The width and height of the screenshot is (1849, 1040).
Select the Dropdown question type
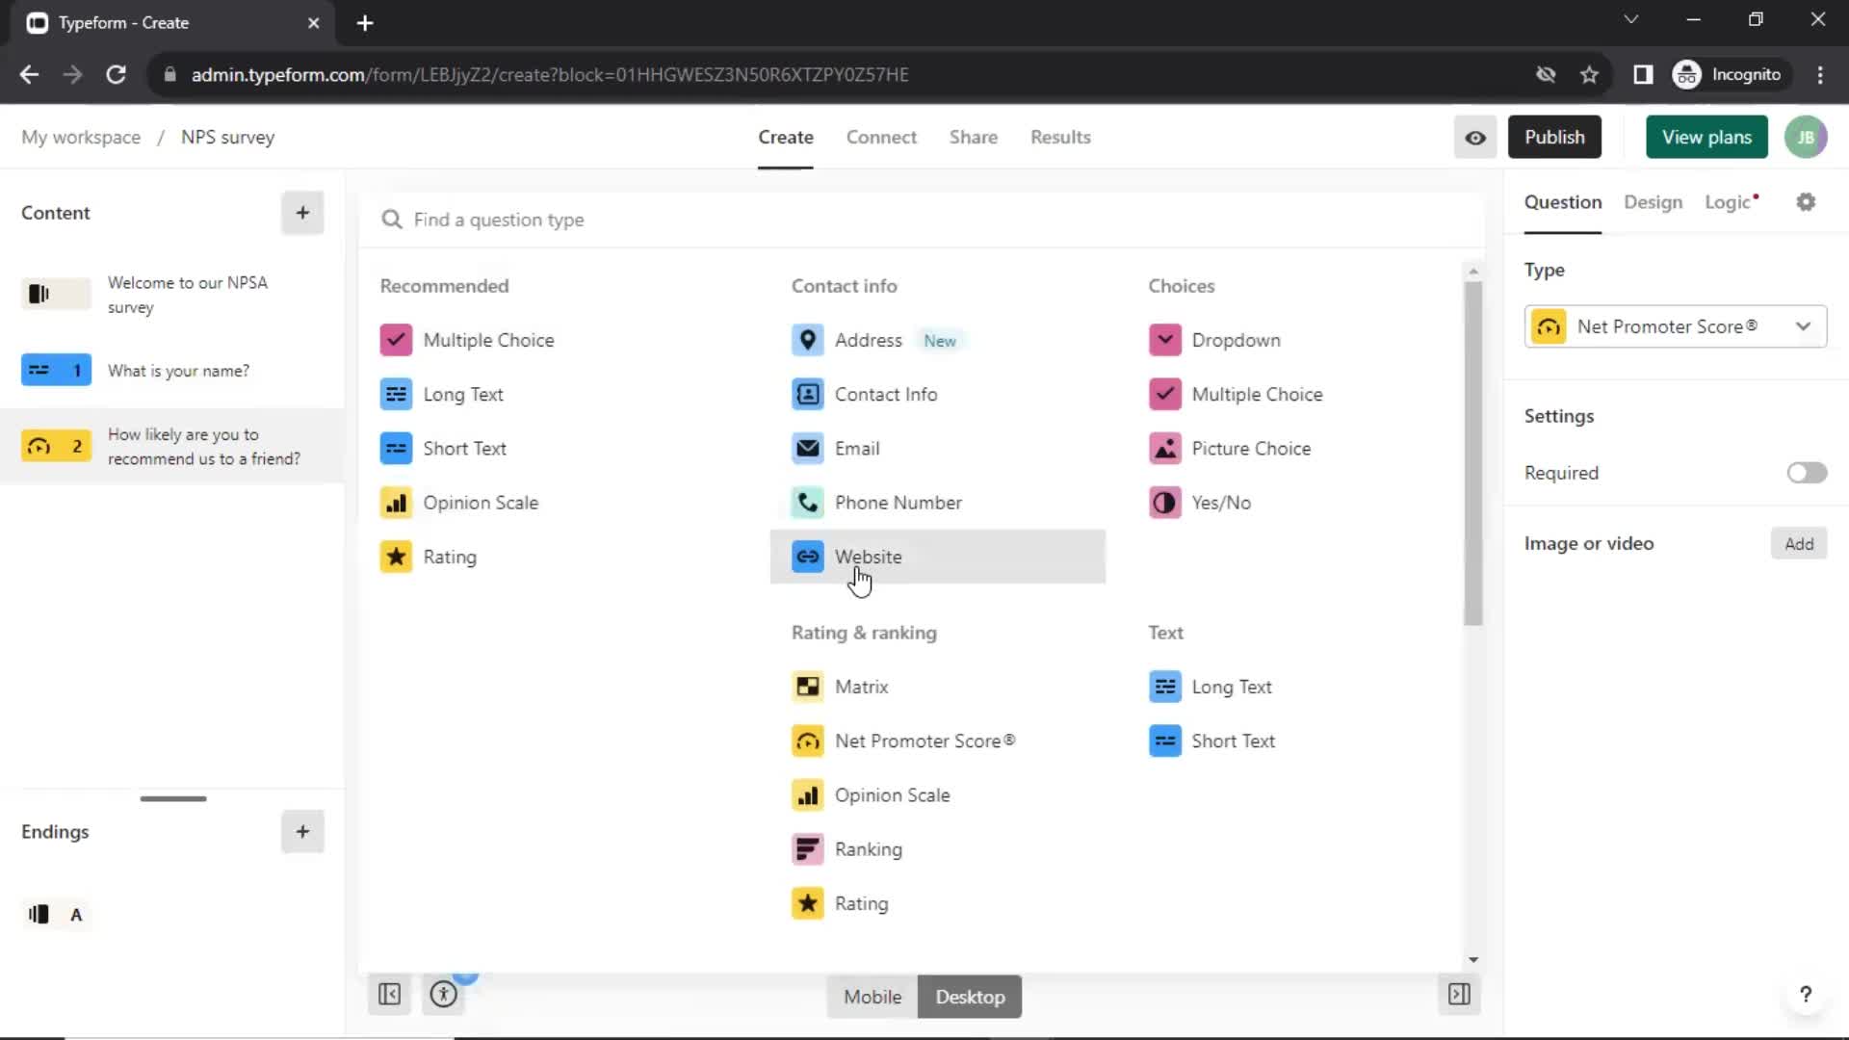coord(1214,340)
